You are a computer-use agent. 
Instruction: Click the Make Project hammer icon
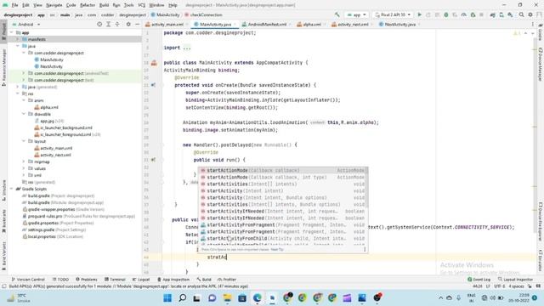[337, 15]
